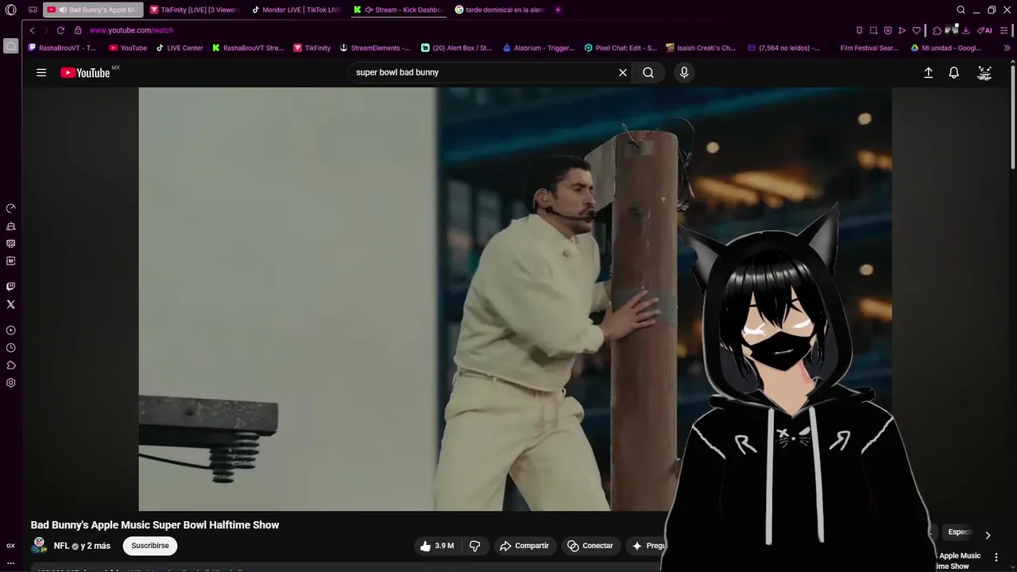Open the extensions cube in the sidebar
Viewport: 1017px width, 572px height.
pyautogui.click(x=10, y=365)
